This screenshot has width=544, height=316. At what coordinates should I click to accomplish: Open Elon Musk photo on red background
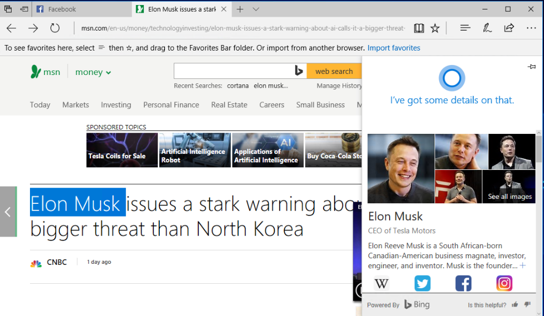pos(459,187)
